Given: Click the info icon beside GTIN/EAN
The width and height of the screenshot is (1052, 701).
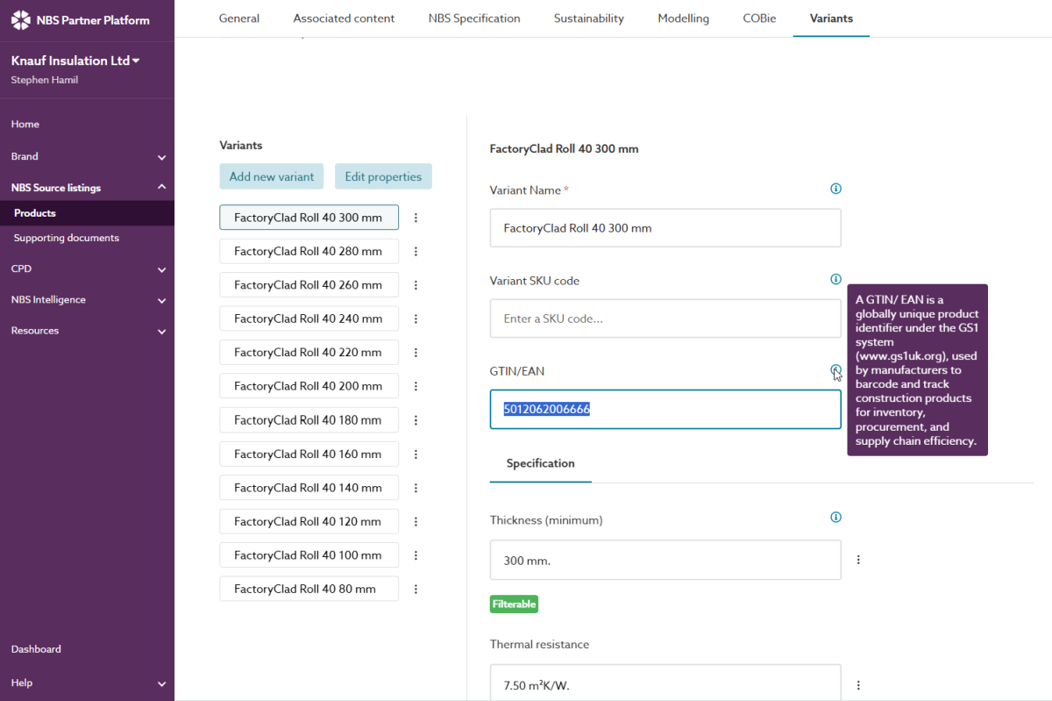Looking at the screenshot, I should pos(835,370).
